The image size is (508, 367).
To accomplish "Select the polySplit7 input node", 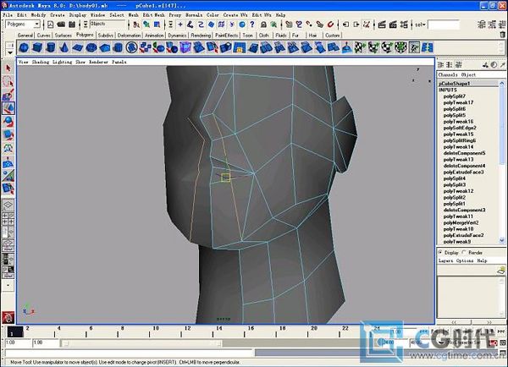I will (x=454, y=96).
